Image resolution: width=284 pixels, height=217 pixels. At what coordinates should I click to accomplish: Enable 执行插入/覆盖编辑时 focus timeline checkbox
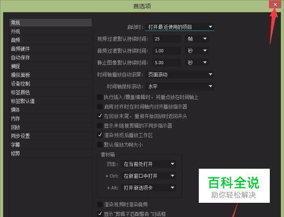[99, 97]
